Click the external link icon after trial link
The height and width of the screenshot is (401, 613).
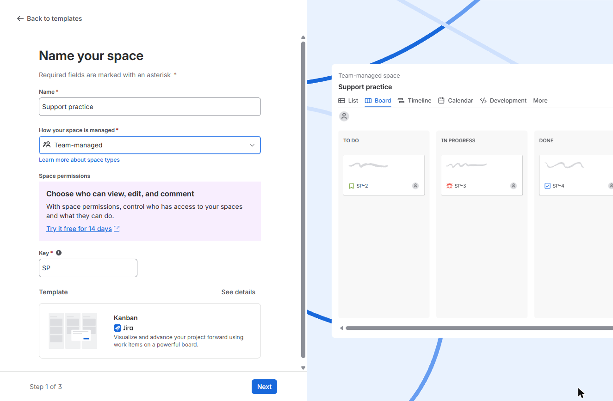click(117, 229)
